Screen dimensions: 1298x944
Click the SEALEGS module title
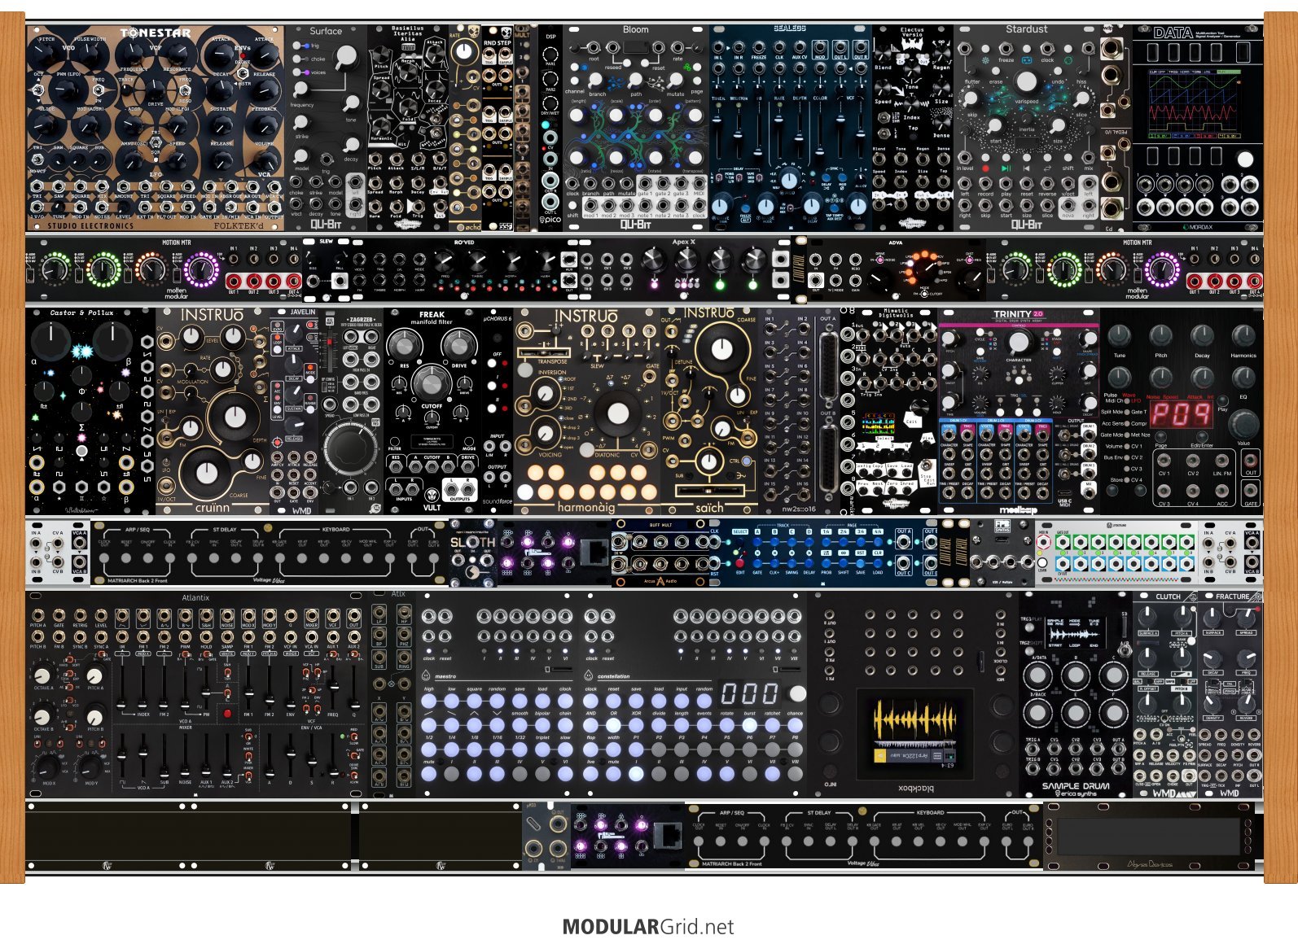(x=789, y=28)
